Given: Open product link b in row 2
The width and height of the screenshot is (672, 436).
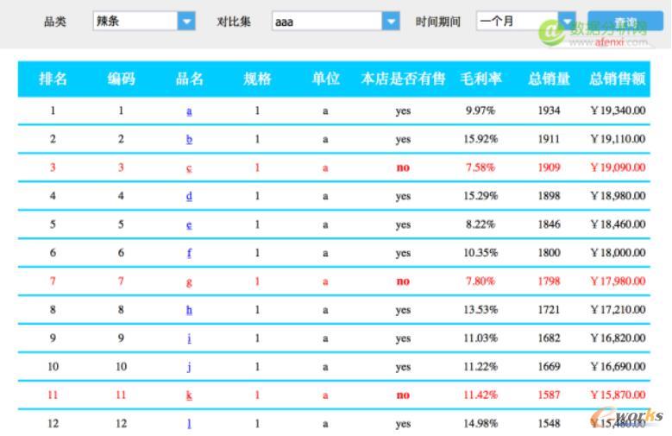Looking at the screenshot, I should (189, 139).
